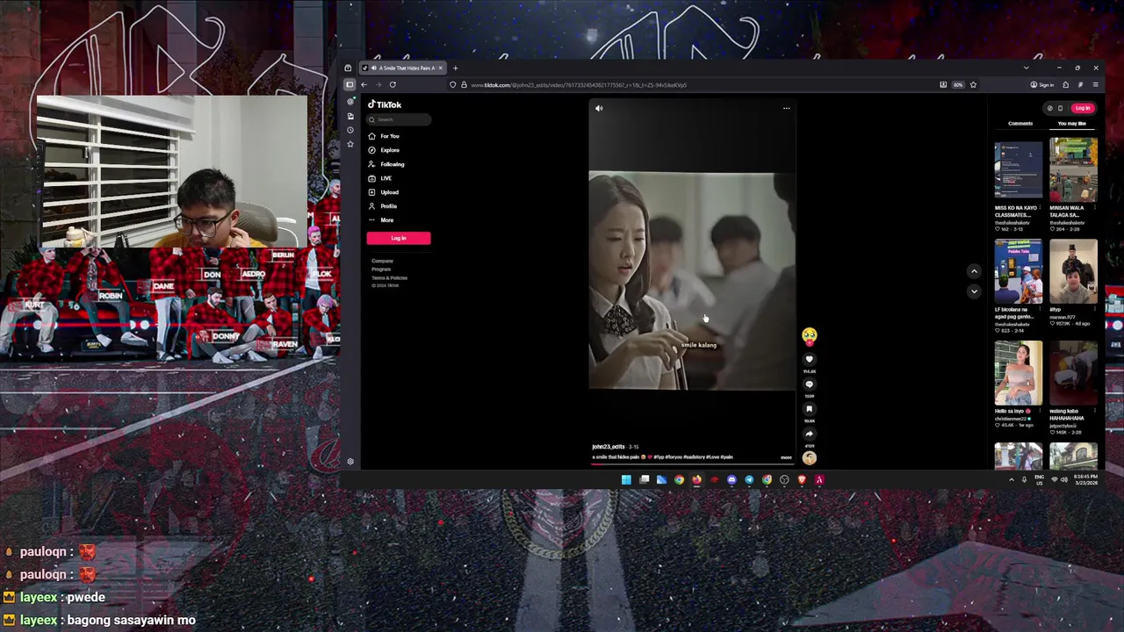Open options for MISS KO NA KAYO card
The image size is (1124, 632).
pyautogui.click(x=1041, y=208)
